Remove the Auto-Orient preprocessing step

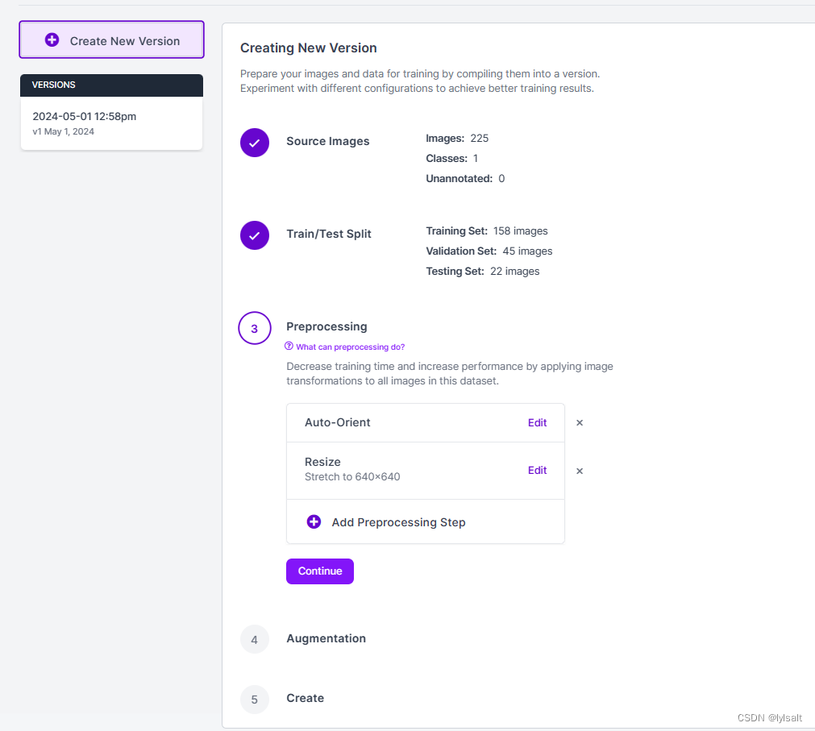pyautogui.click(x=580, y=423)
